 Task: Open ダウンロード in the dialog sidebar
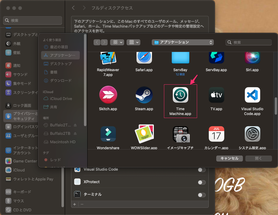[61, 80]
